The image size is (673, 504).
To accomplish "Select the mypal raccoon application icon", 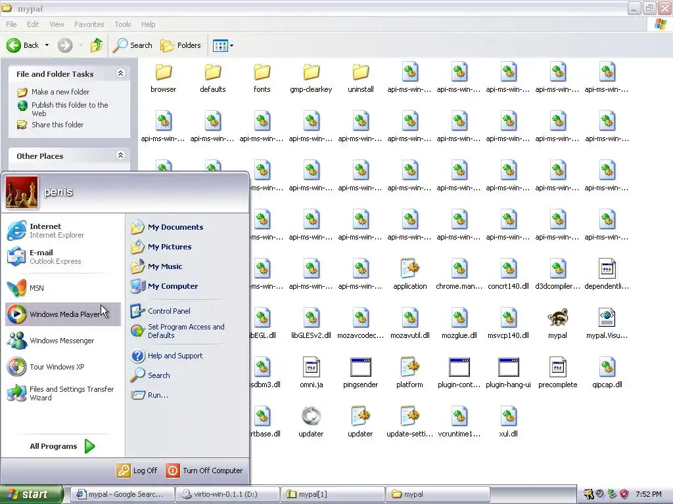I will click(557, 324).
